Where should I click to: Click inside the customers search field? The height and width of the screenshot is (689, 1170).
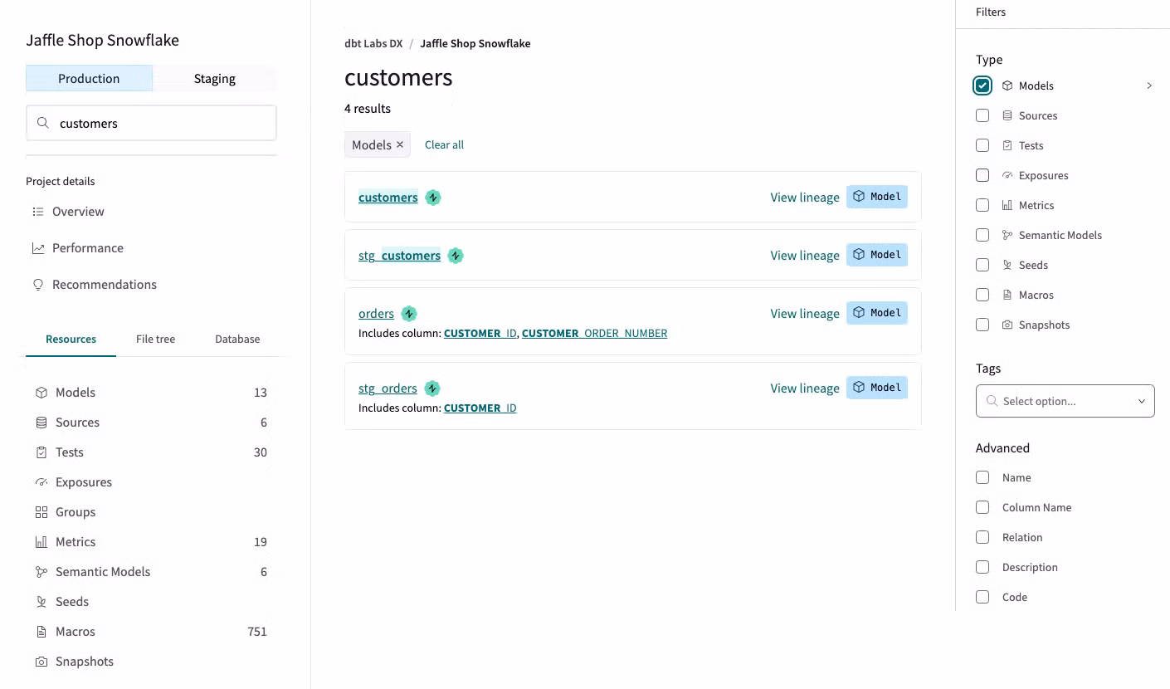149,122
